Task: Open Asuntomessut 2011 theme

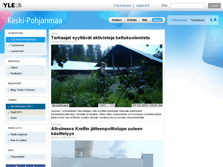Action: tap(25, 107)
